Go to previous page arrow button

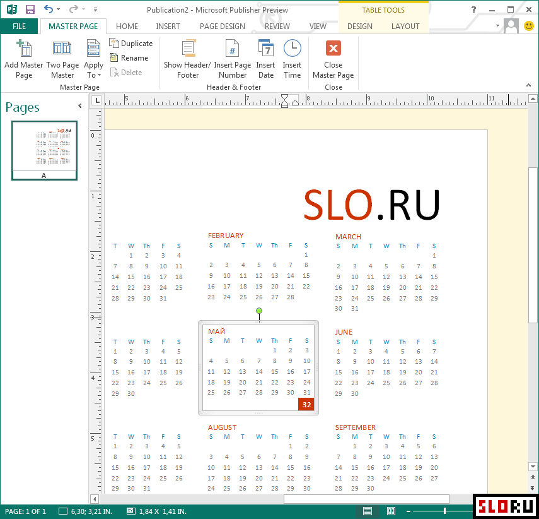coord(533,477)
